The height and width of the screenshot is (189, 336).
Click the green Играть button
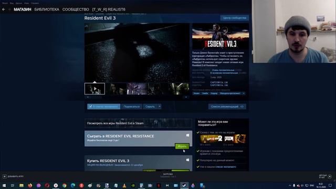tap(182, 146)
